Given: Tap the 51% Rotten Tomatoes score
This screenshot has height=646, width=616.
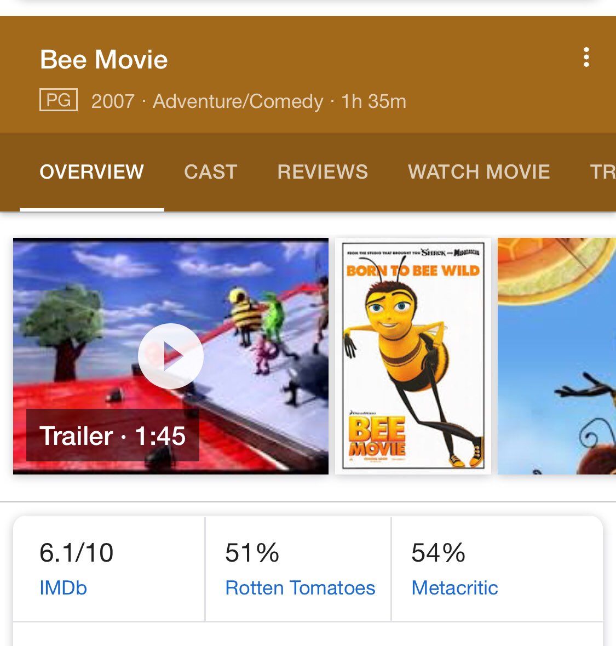Looking at the screenshot, I should click(x=252, y=552).
